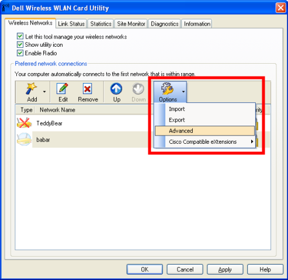Click the Apply button

click(x=225, y=269)
